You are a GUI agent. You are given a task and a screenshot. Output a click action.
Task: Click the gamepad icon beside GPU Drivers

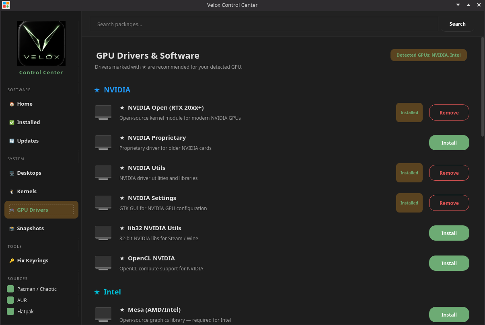tap(12, 210)
